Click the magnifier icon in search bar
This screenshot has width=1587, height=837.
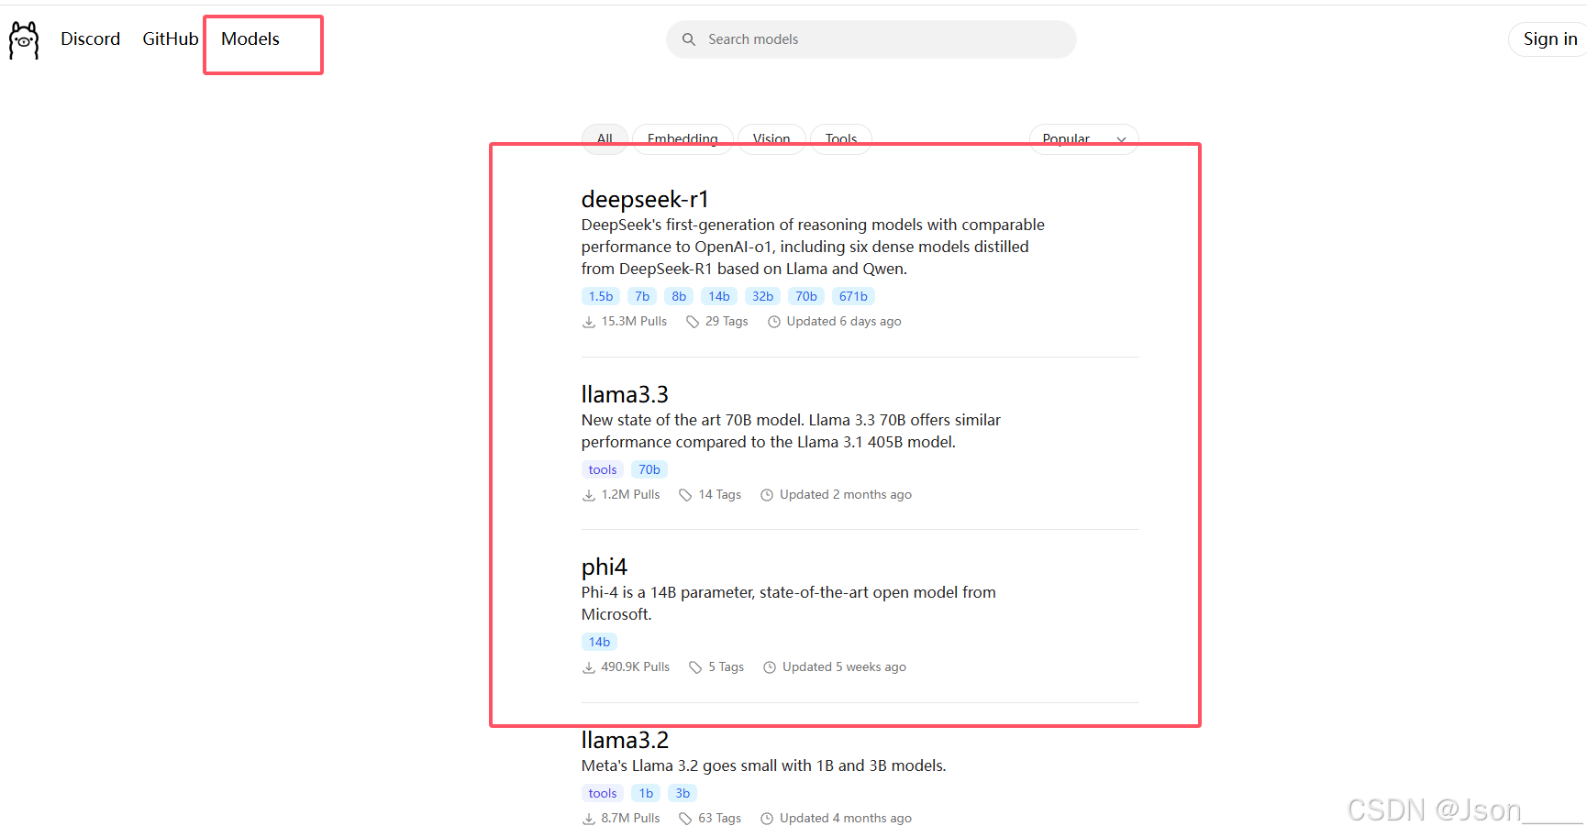689,39
